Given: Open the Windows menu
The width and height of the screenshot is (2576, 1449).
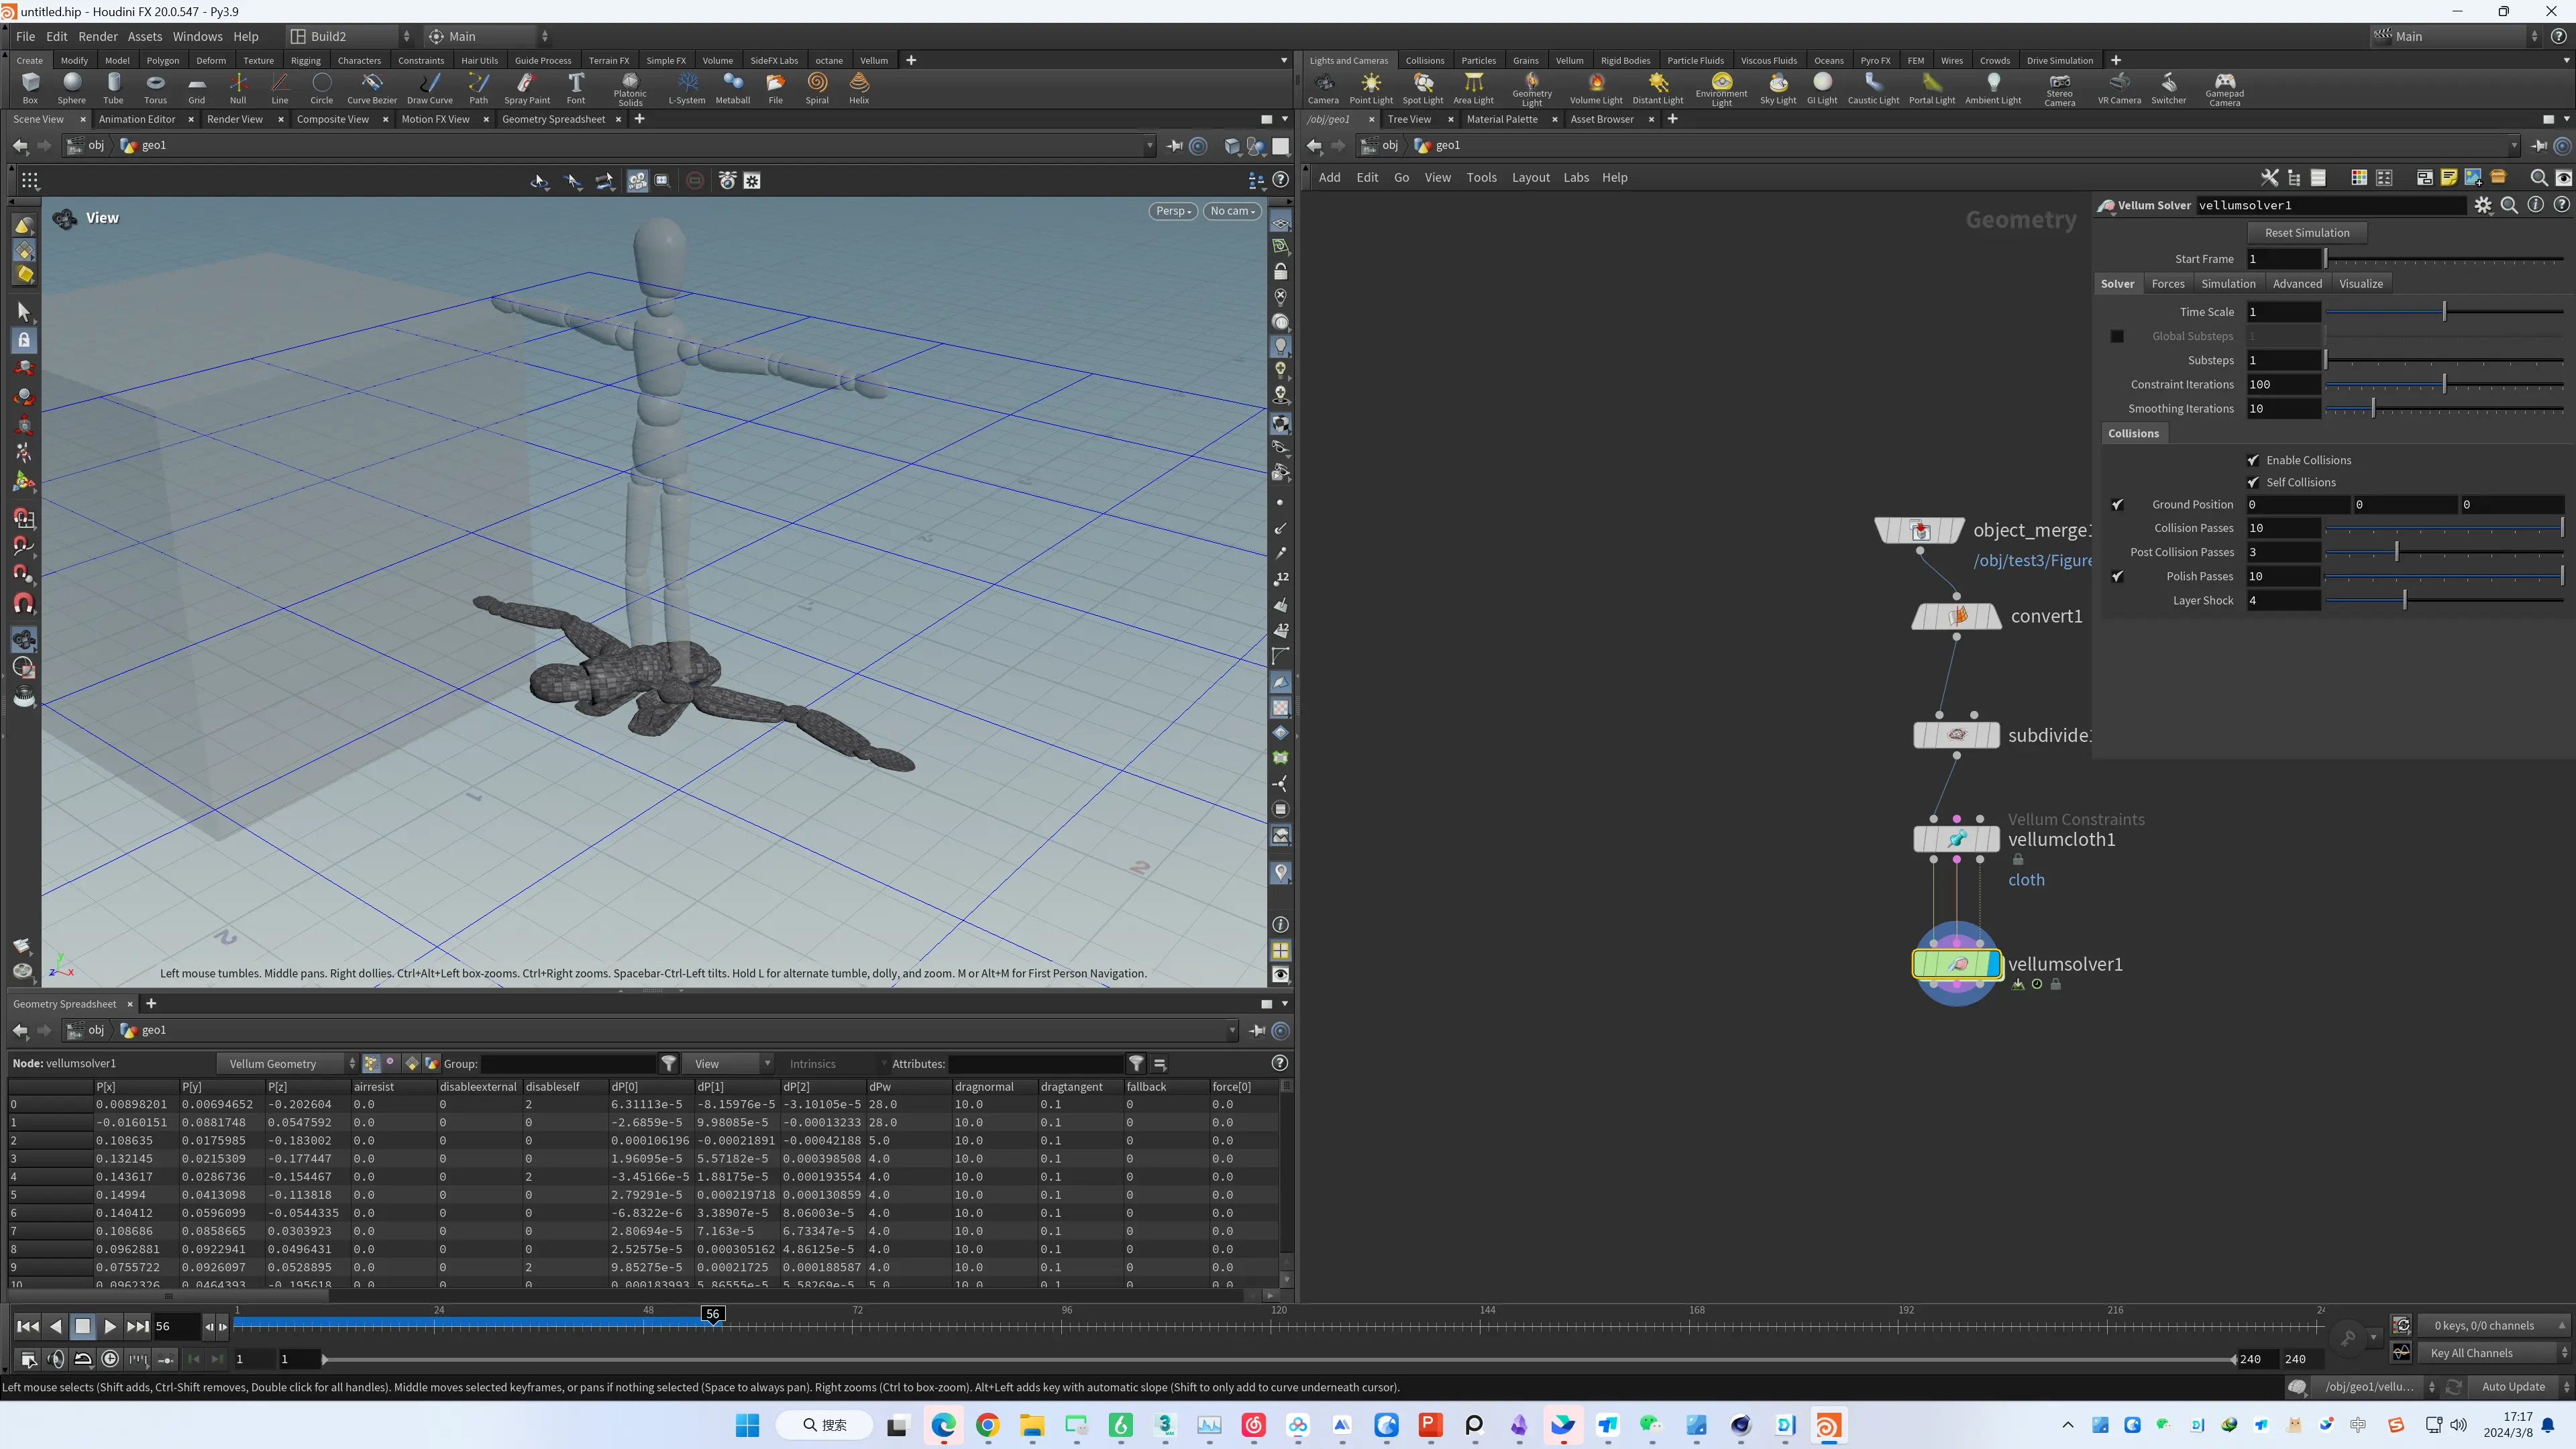Looking at the screenshot, I should (x=197, y=36).
